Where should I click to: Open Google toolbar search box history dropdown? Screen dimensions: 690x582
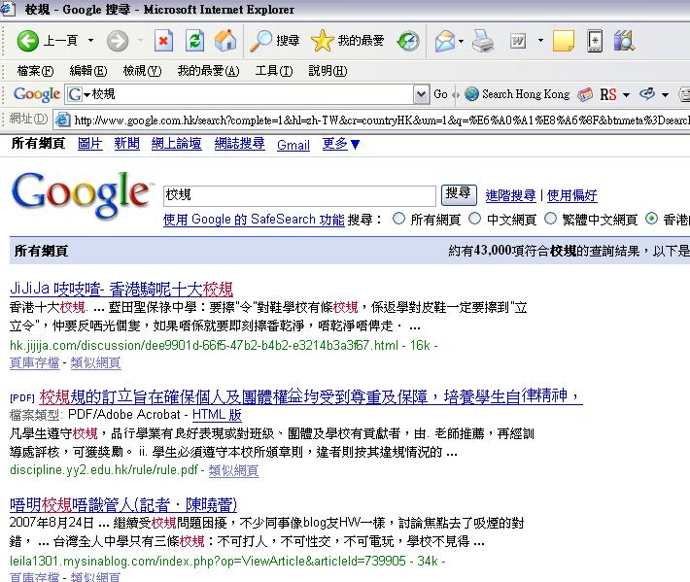pos(421,94)
